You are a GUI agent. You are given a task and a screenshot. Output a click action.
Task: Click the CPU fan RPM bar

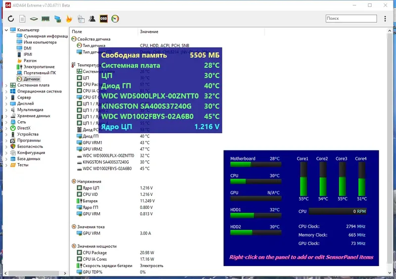338,211
